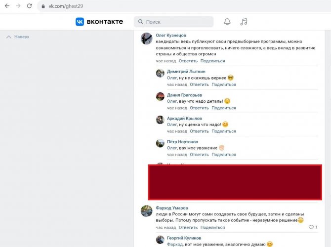Click browser back arrow
Screen dimensions: 331x247
click(x=6, y=6)
